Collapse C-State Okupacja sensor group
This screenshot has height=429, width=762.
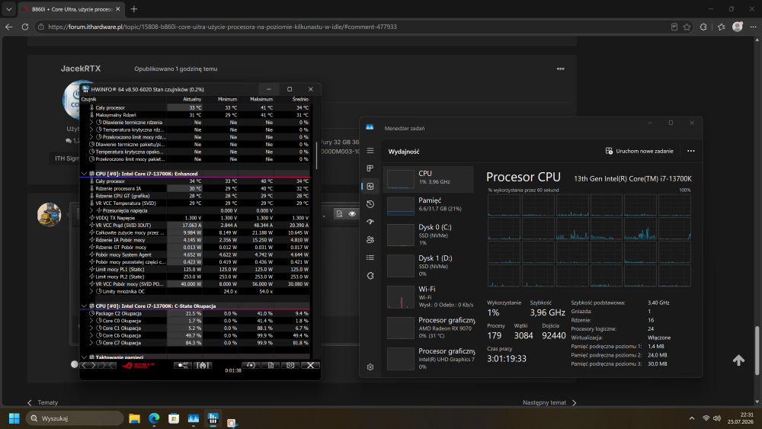[84, 306]
